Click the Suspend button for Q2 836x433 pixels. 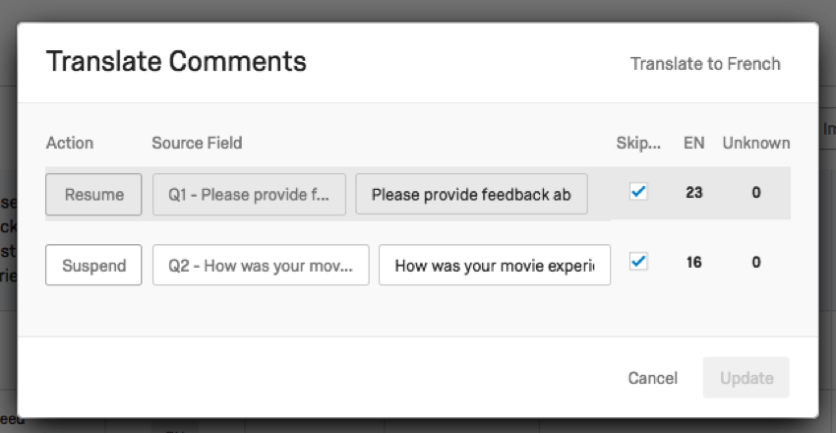pyautogui.click(x=93, y=265)
